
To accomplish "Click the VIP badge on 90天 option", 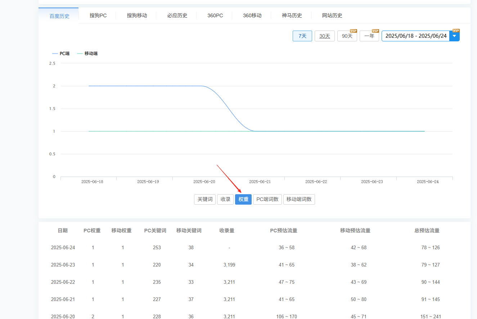I will 353,31.
